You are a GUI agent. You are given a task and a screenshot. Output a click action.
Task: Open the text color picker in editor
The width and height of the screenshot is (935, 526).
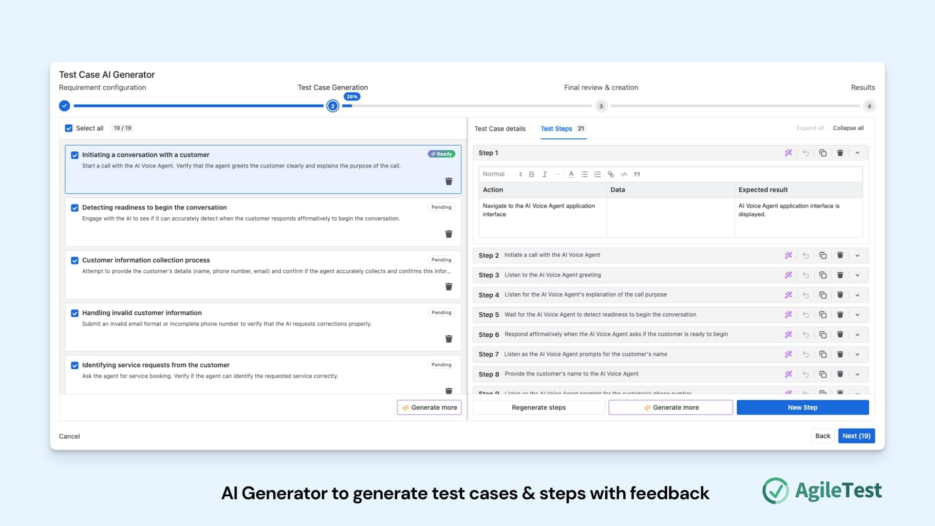click(x=571, y=174)
